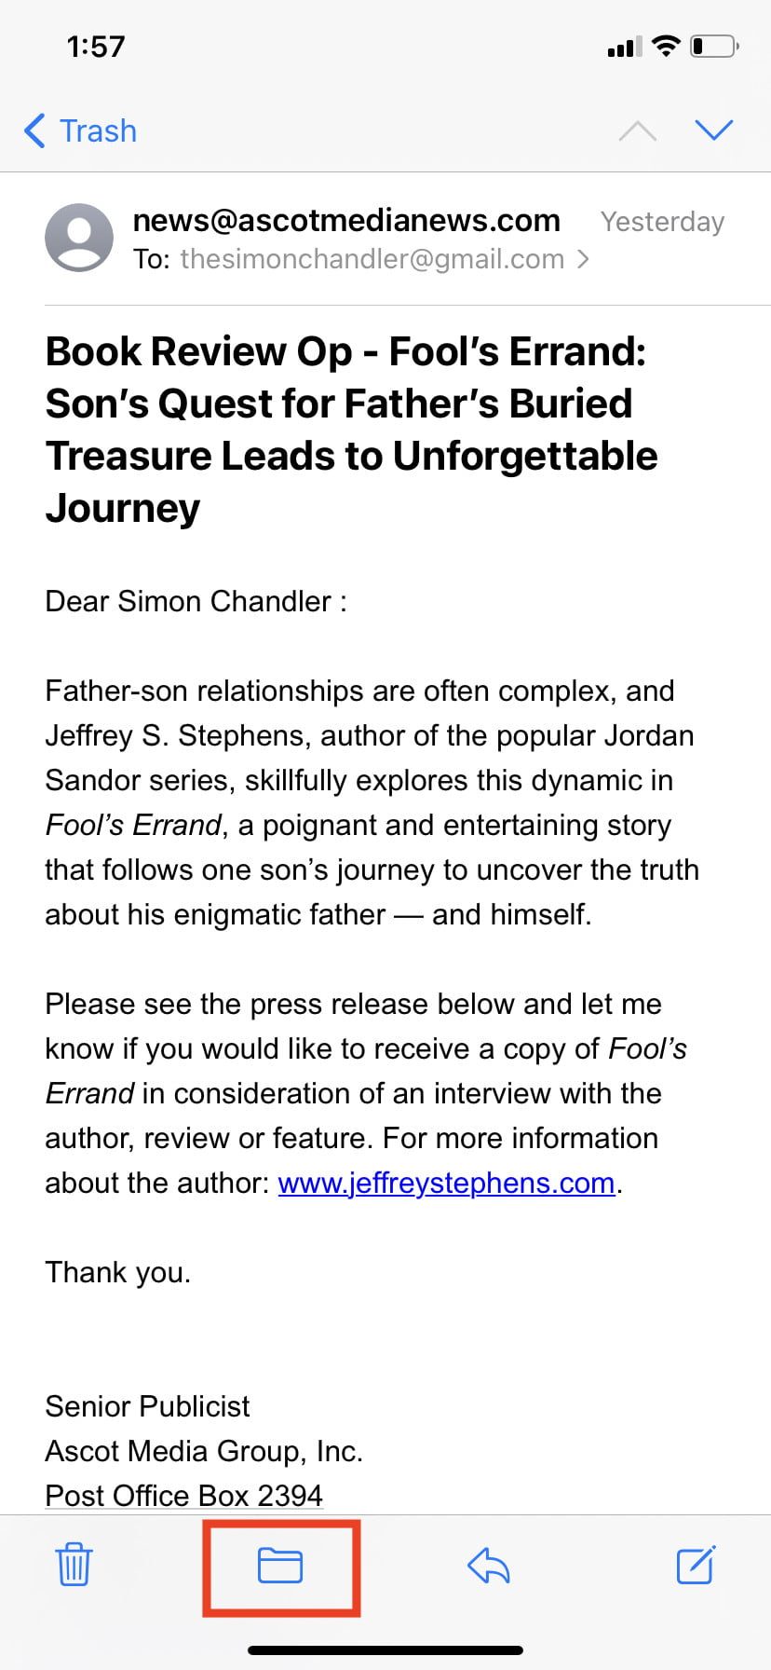Tap the Wi-Fi status icon
The height and width of the screenshot is (1670, 771).
click(x=666, y=46)
